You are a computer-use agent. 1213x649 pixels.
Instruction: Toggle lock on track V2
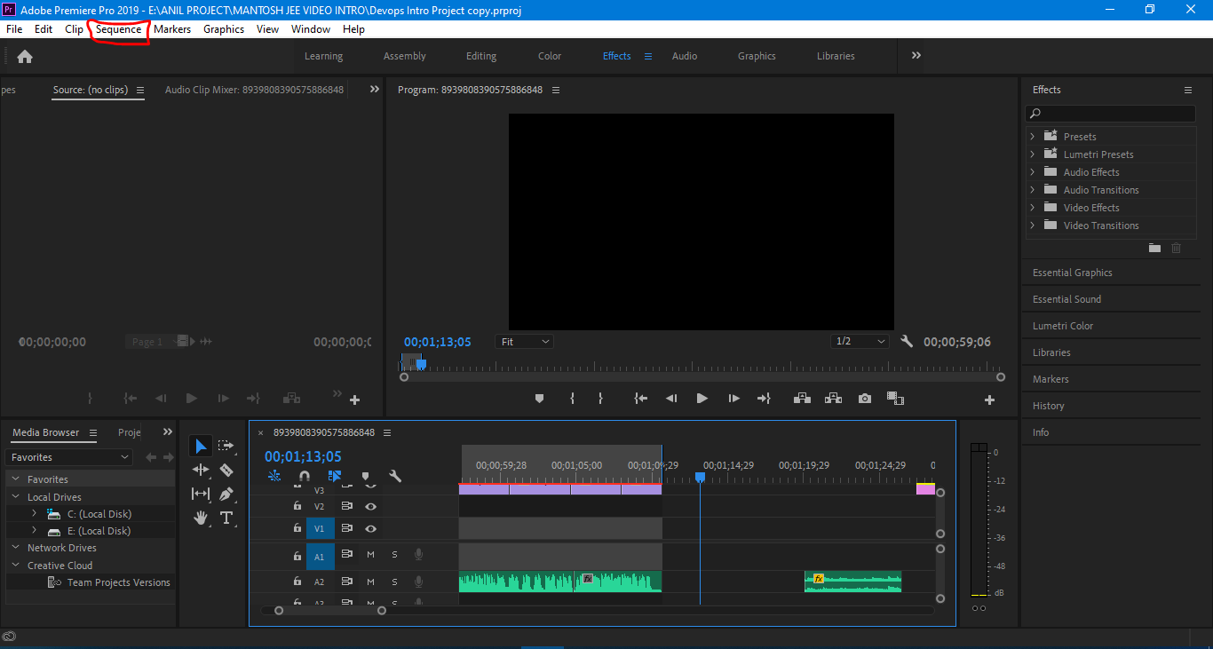click(297, 506)
